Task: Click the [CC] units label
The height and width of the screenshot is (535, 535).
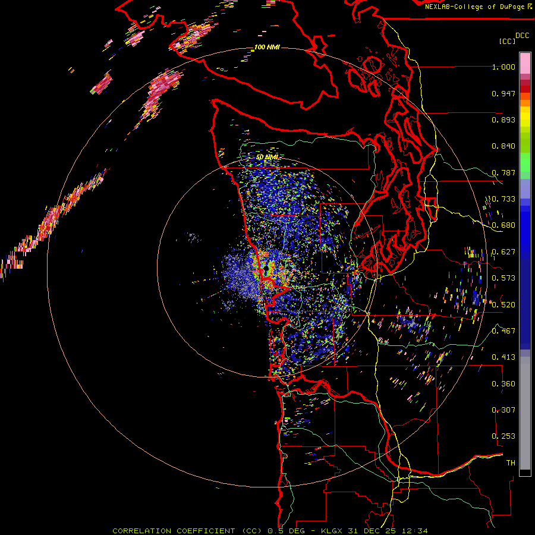Action: click(x=507, y=41)
